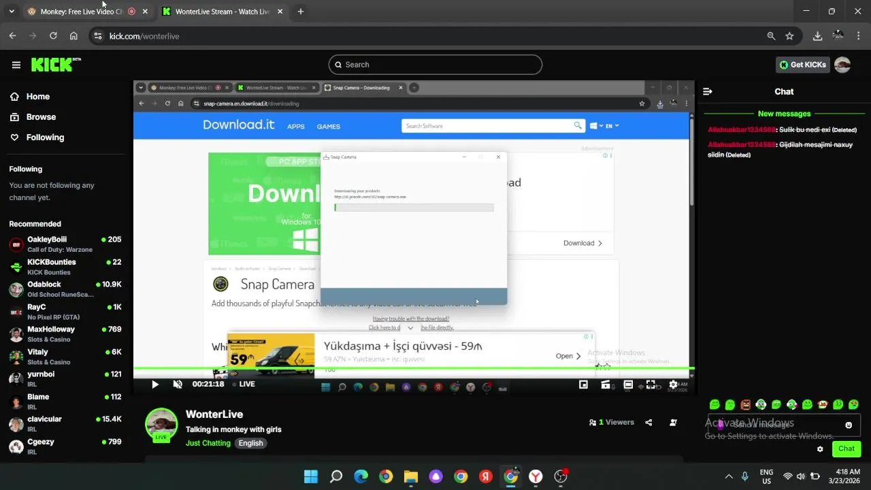Open chat settings gear
Screen dimensions: 871x490
pos(820,449)
